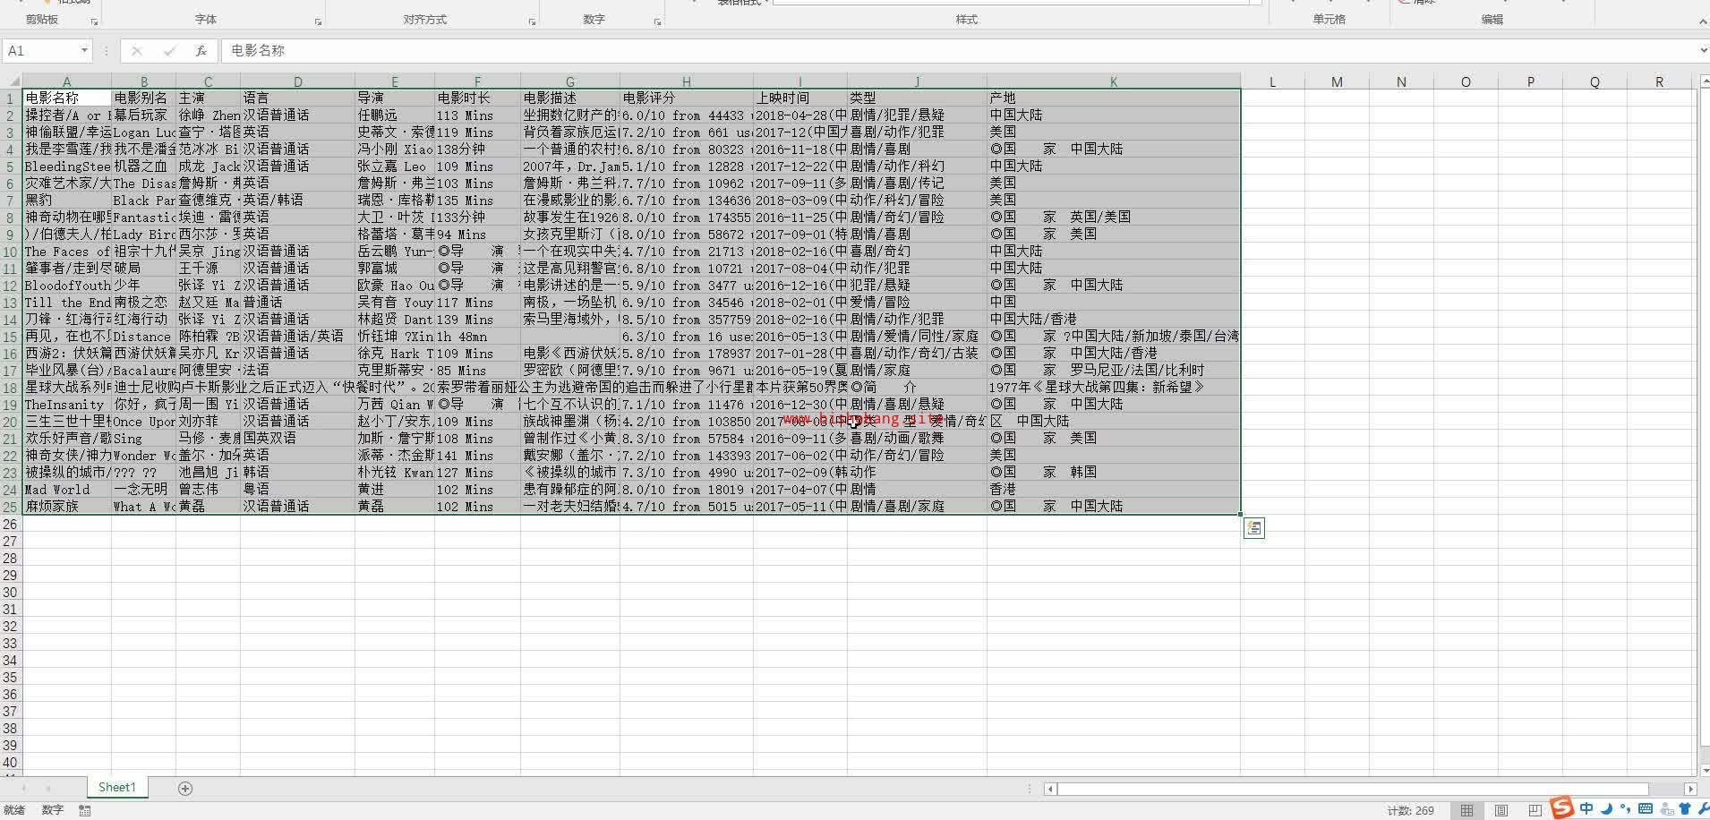Click the Quick Analysis icon below the selection
1710x820 pixels.
coord(1253,528)
